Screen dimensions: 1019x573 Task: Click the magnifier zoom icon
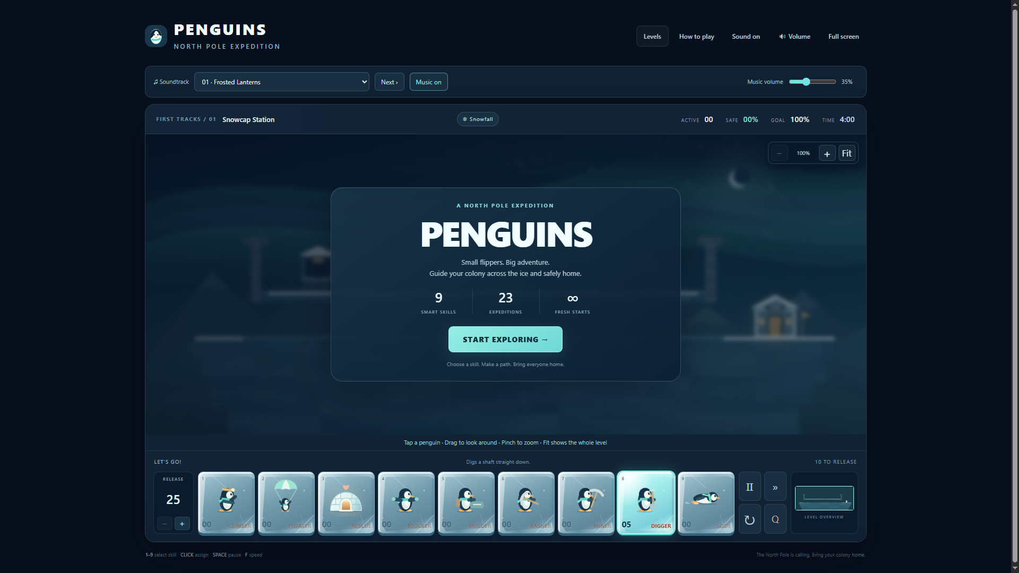pos(775,519)
